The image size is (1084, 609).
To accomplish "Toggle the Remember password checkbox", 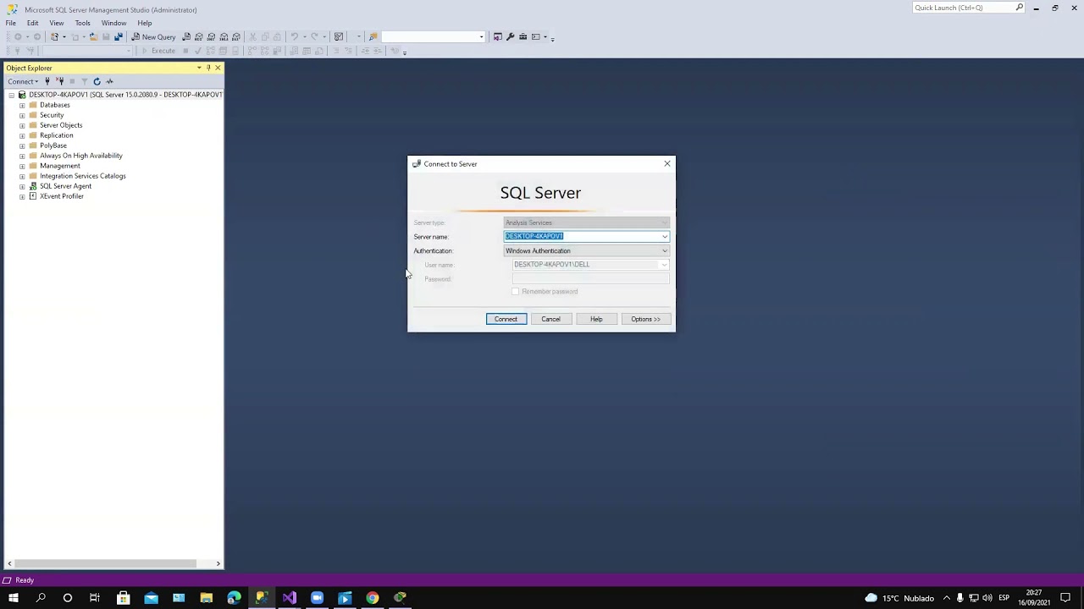I will [x=515, y=292].
